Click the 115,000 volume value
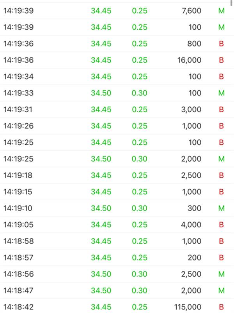 (188, 307)
